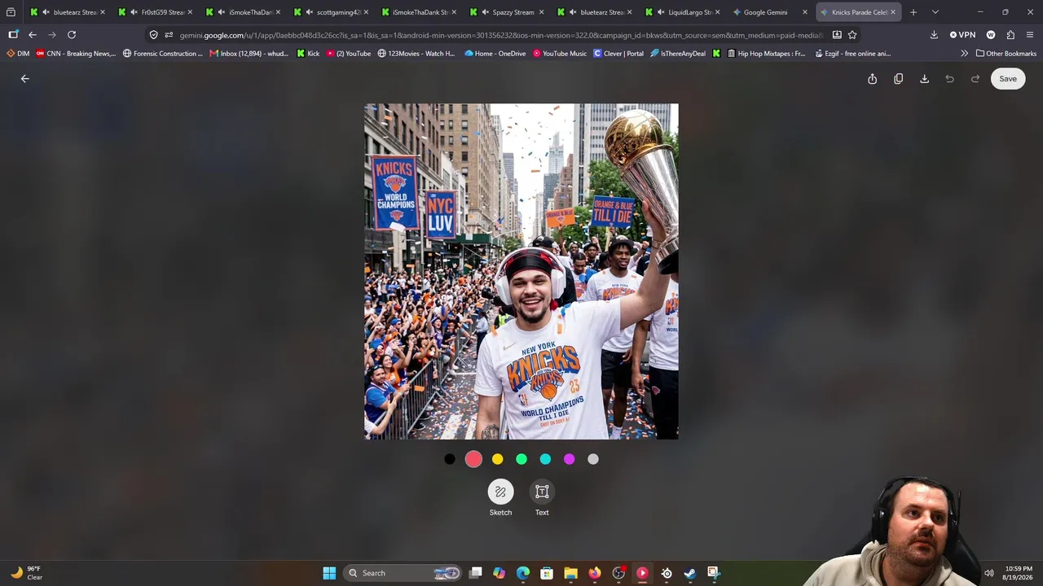Open Task View on the taskbar
This screenshot has width=1043, height=586.
476,573
